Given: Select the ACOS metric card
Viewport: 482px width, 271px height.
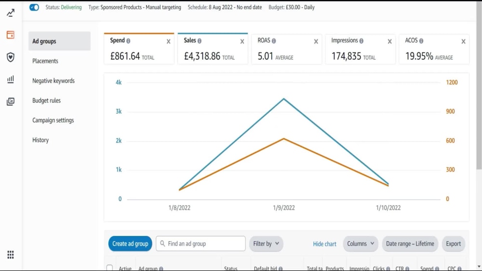Looking at the screenshot, I should click(434, 49).
